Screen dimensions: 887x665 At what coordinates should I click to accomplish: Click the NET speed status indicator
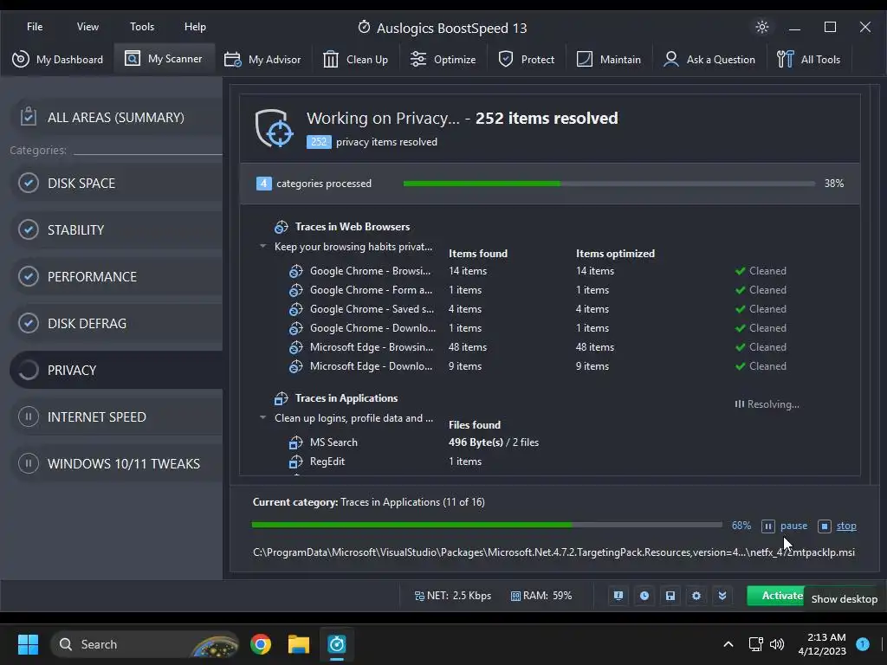(x=452, y=596)
